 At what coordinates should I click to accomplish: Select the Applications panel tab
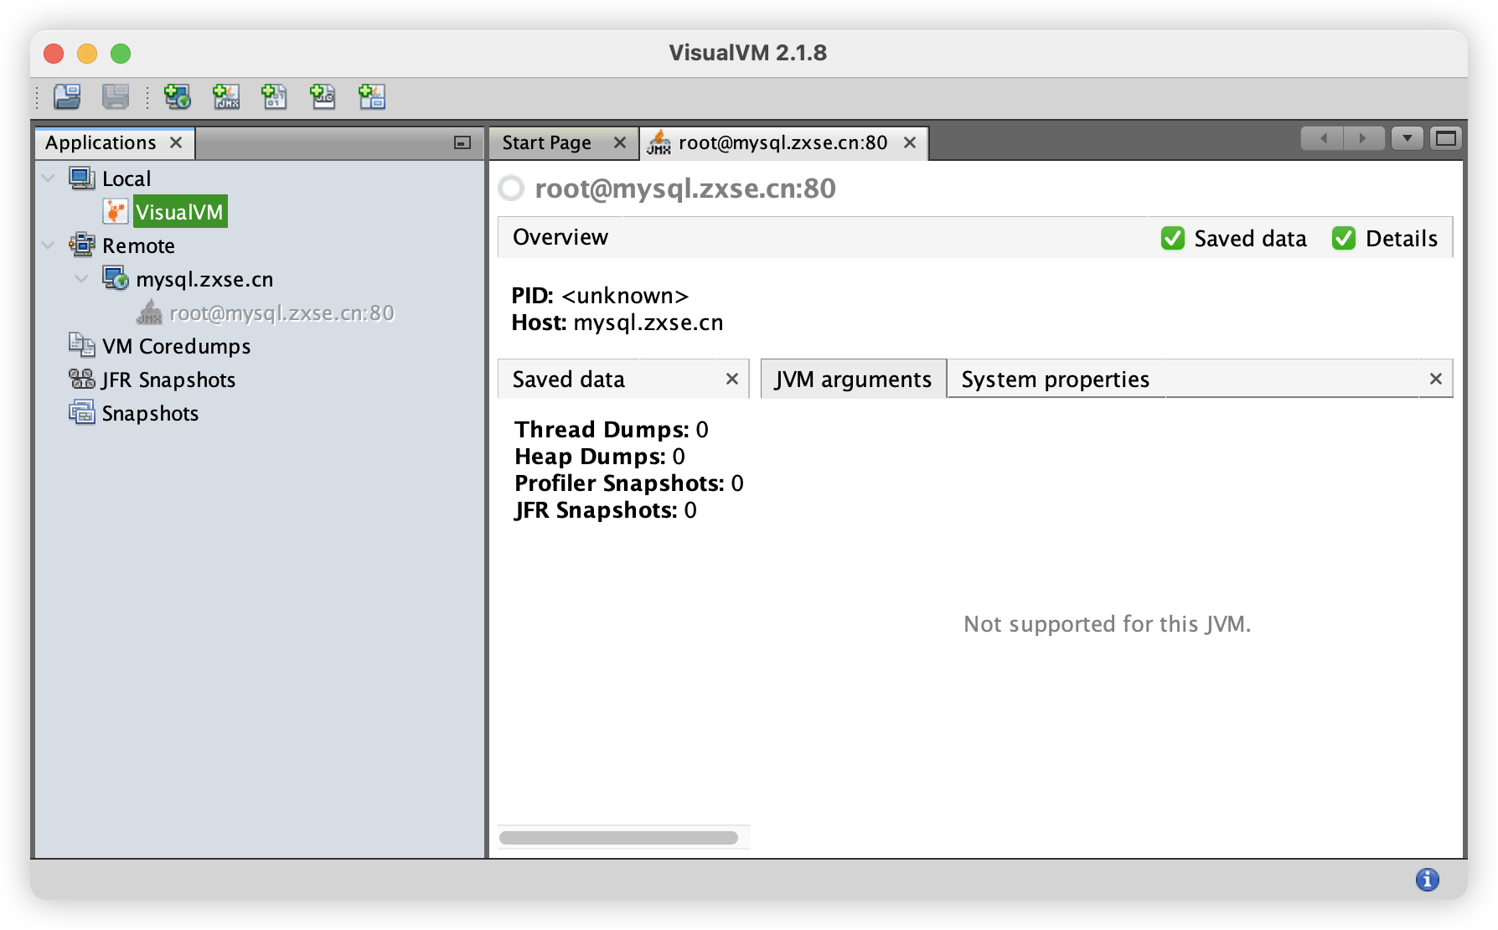pos(101,143)
